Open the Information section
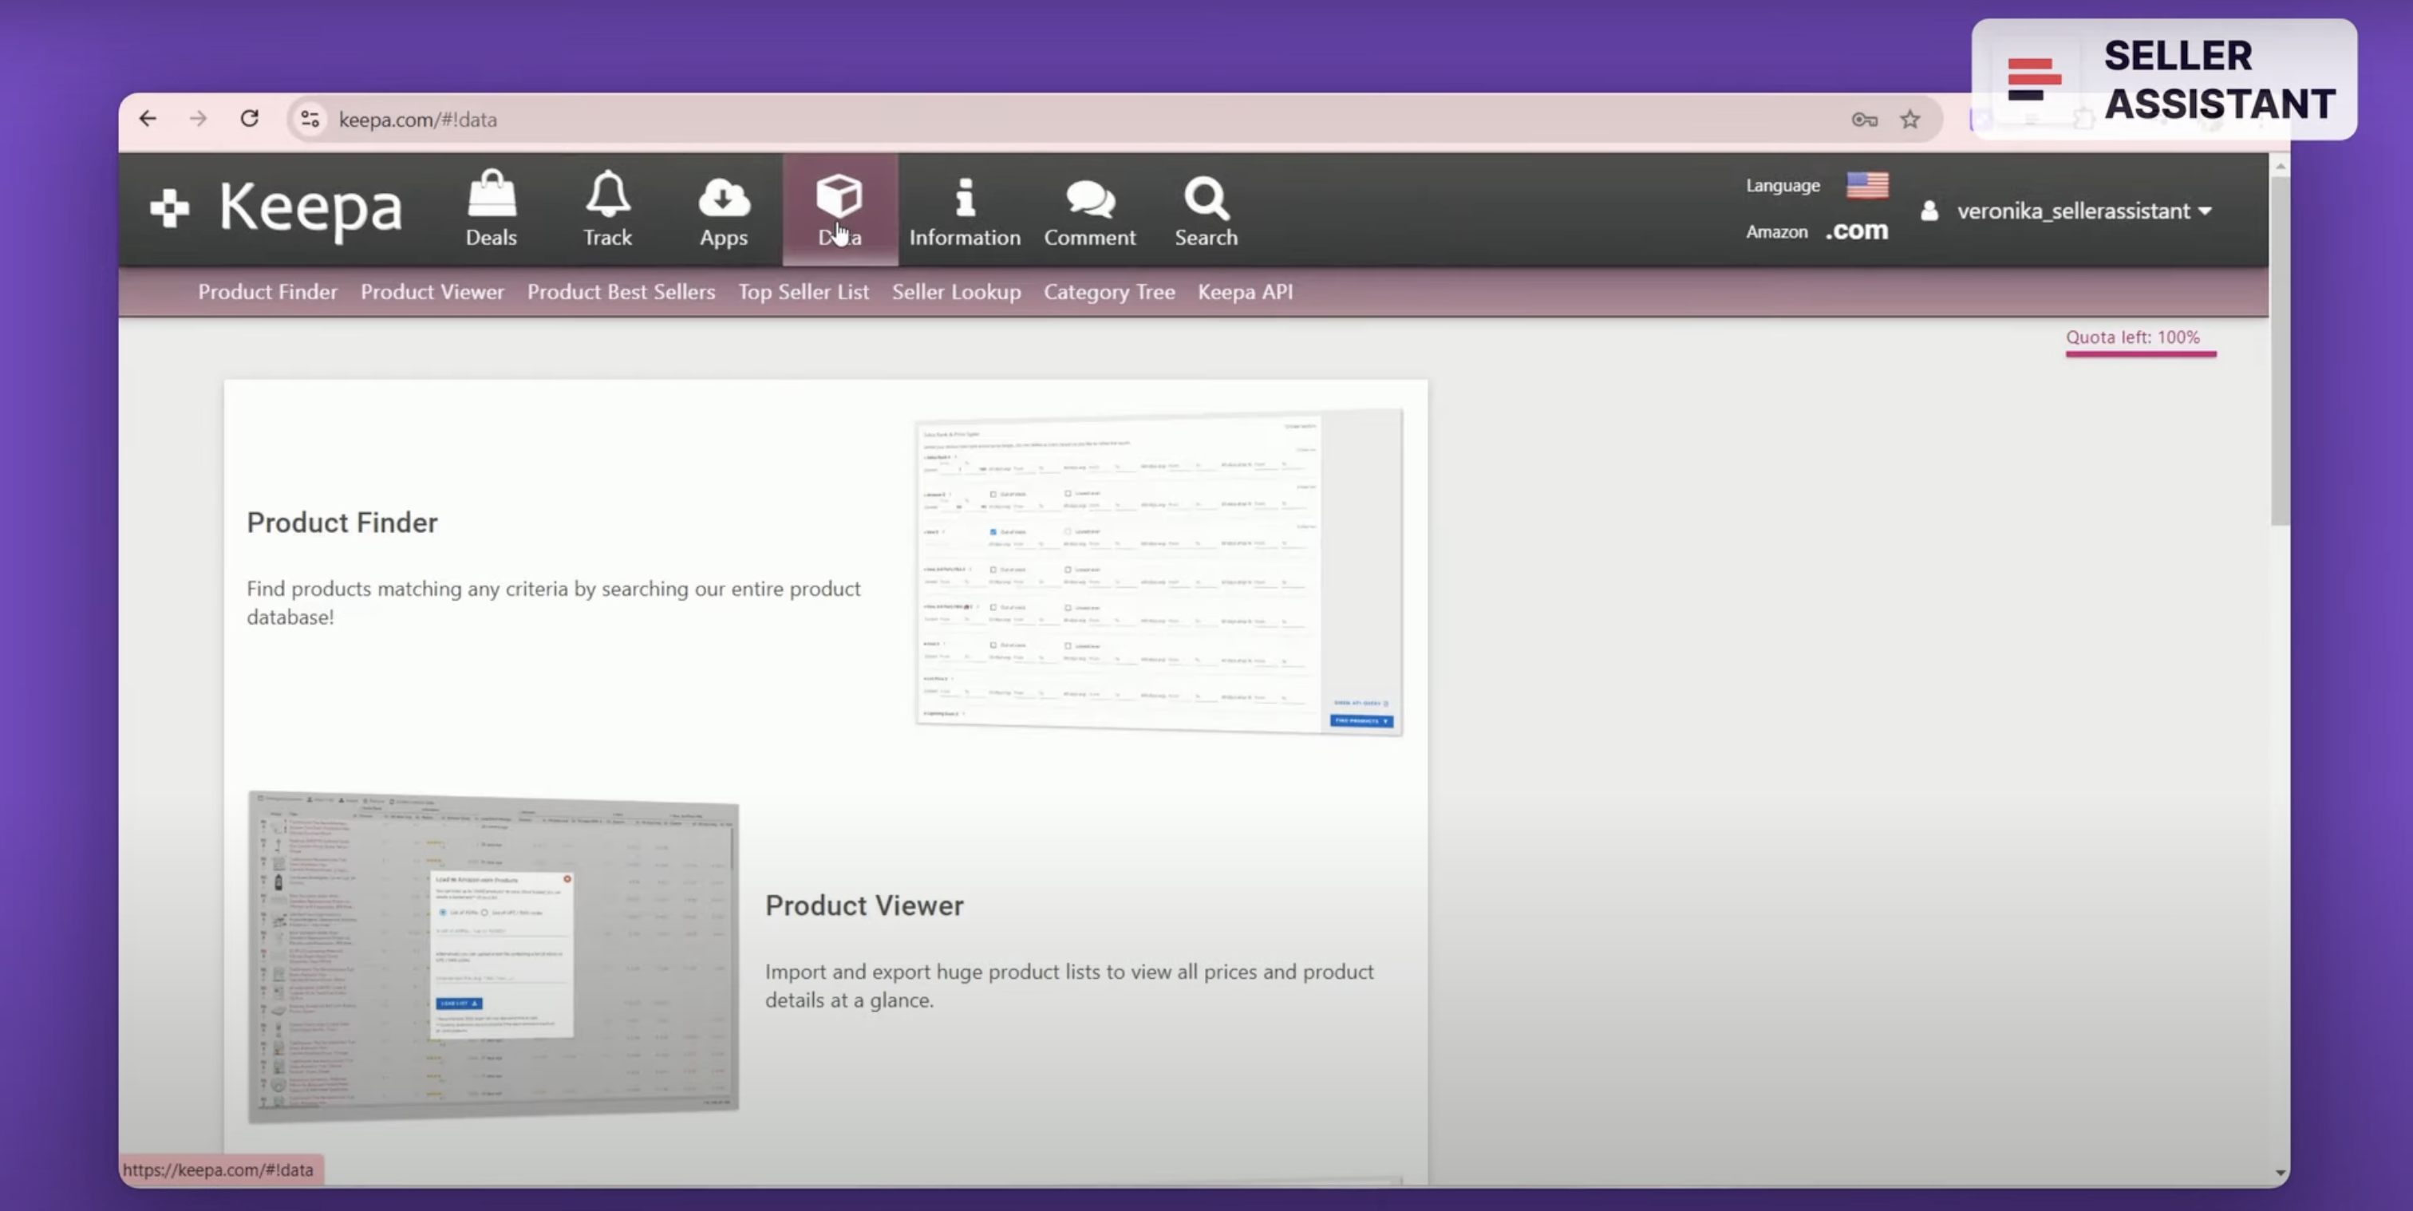Screen dimensions: 2413x1211 [x=964, y=208]
